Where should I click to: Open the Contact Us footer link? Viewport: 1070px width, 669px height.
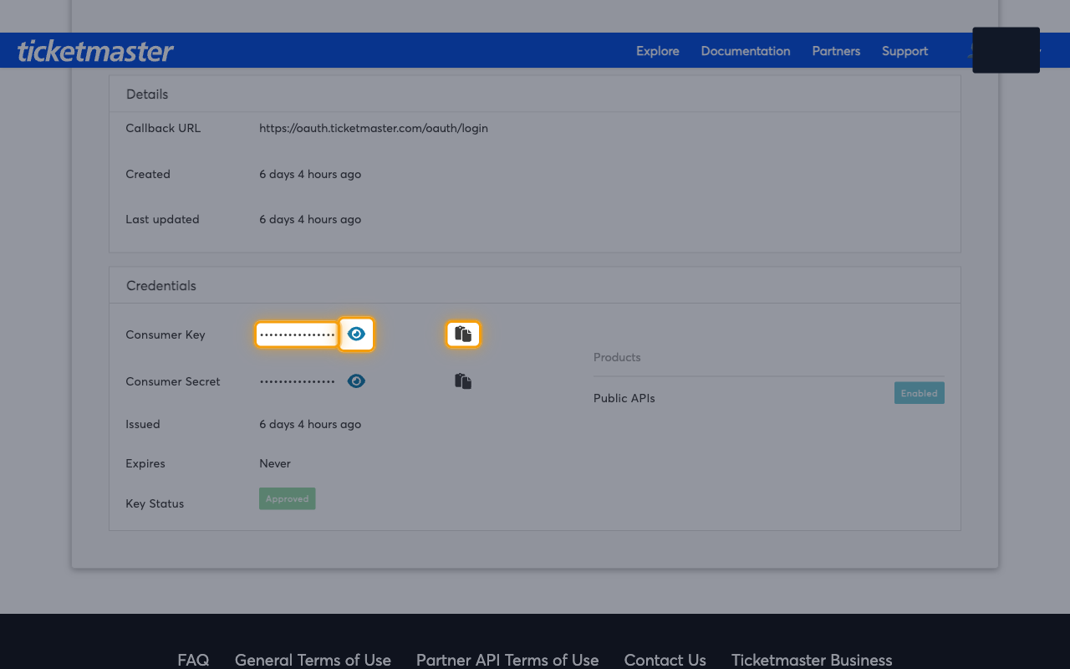point(665,660)
